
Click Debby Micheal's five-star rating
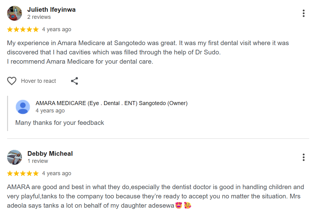click(23, 173)
